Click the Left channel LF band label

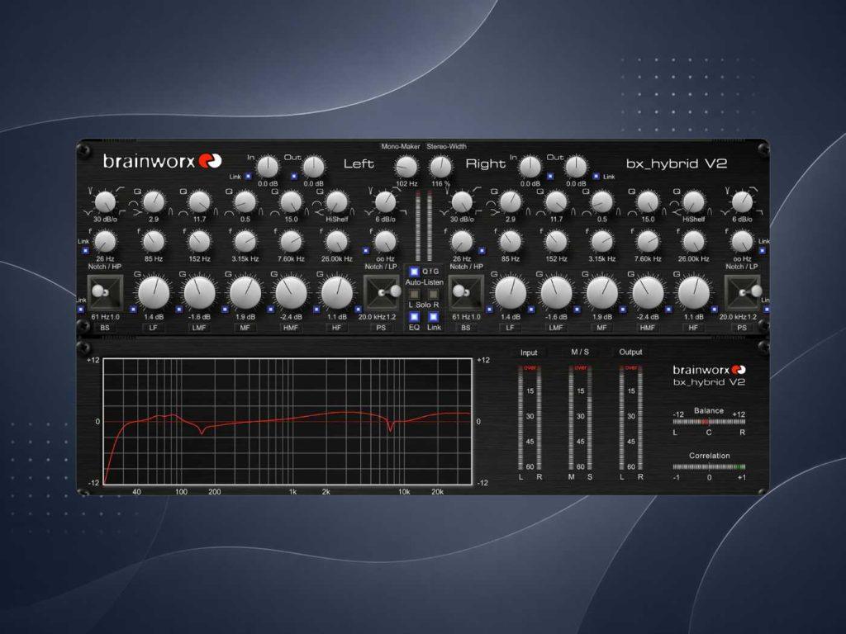tap(153, 328)
